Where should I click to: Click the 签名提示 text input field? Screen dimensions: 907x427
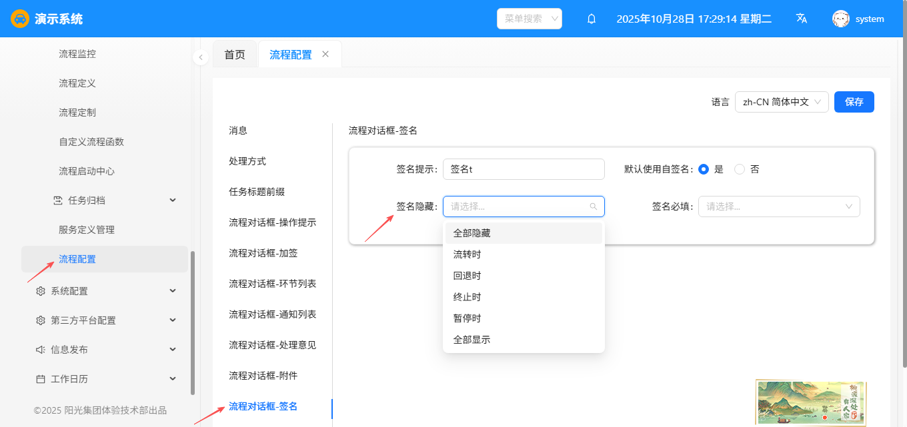coord(524,169)
